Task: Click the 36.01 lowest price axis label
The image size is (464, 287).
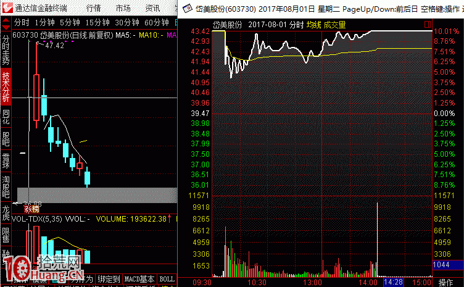Action: coord(200,185)
